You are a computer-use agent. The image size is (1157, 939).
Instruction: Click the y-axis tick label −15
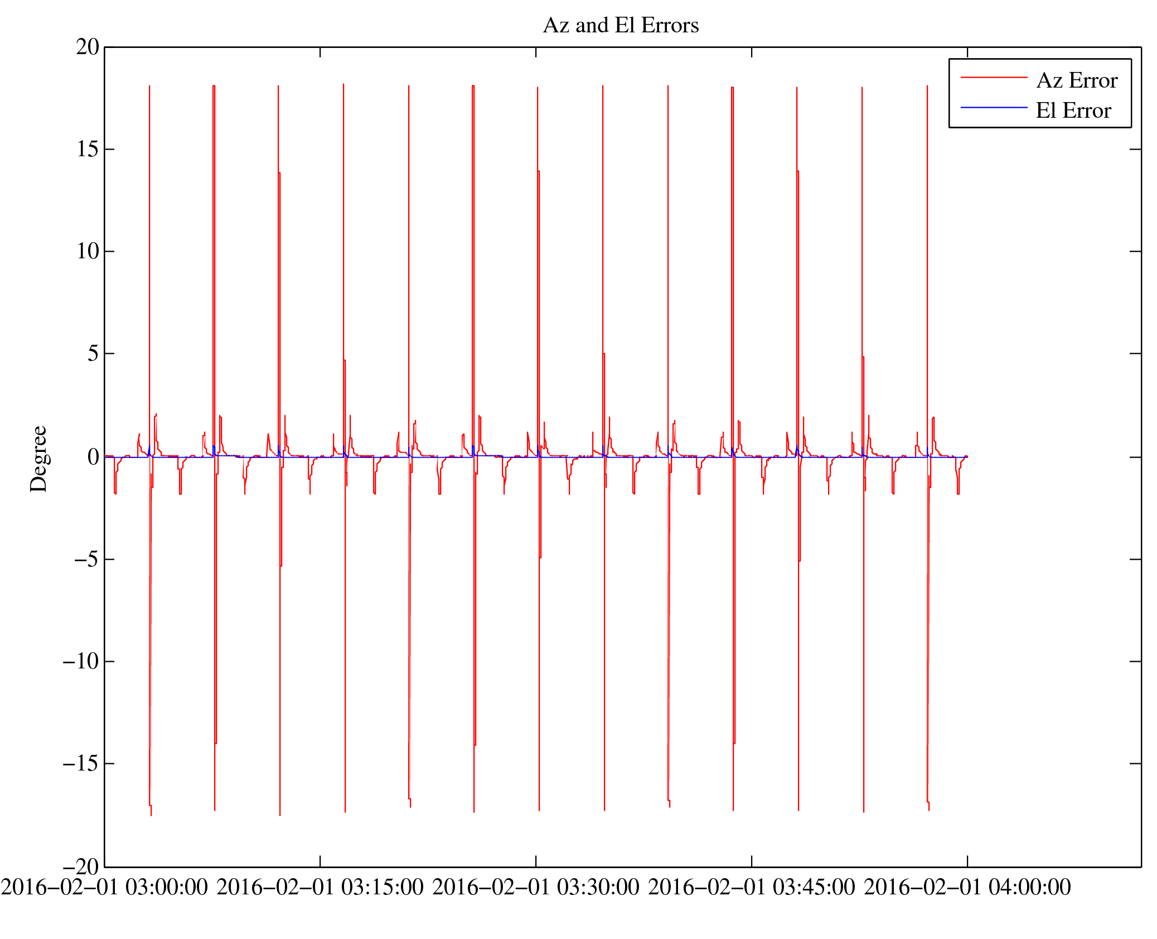point(81,763)
